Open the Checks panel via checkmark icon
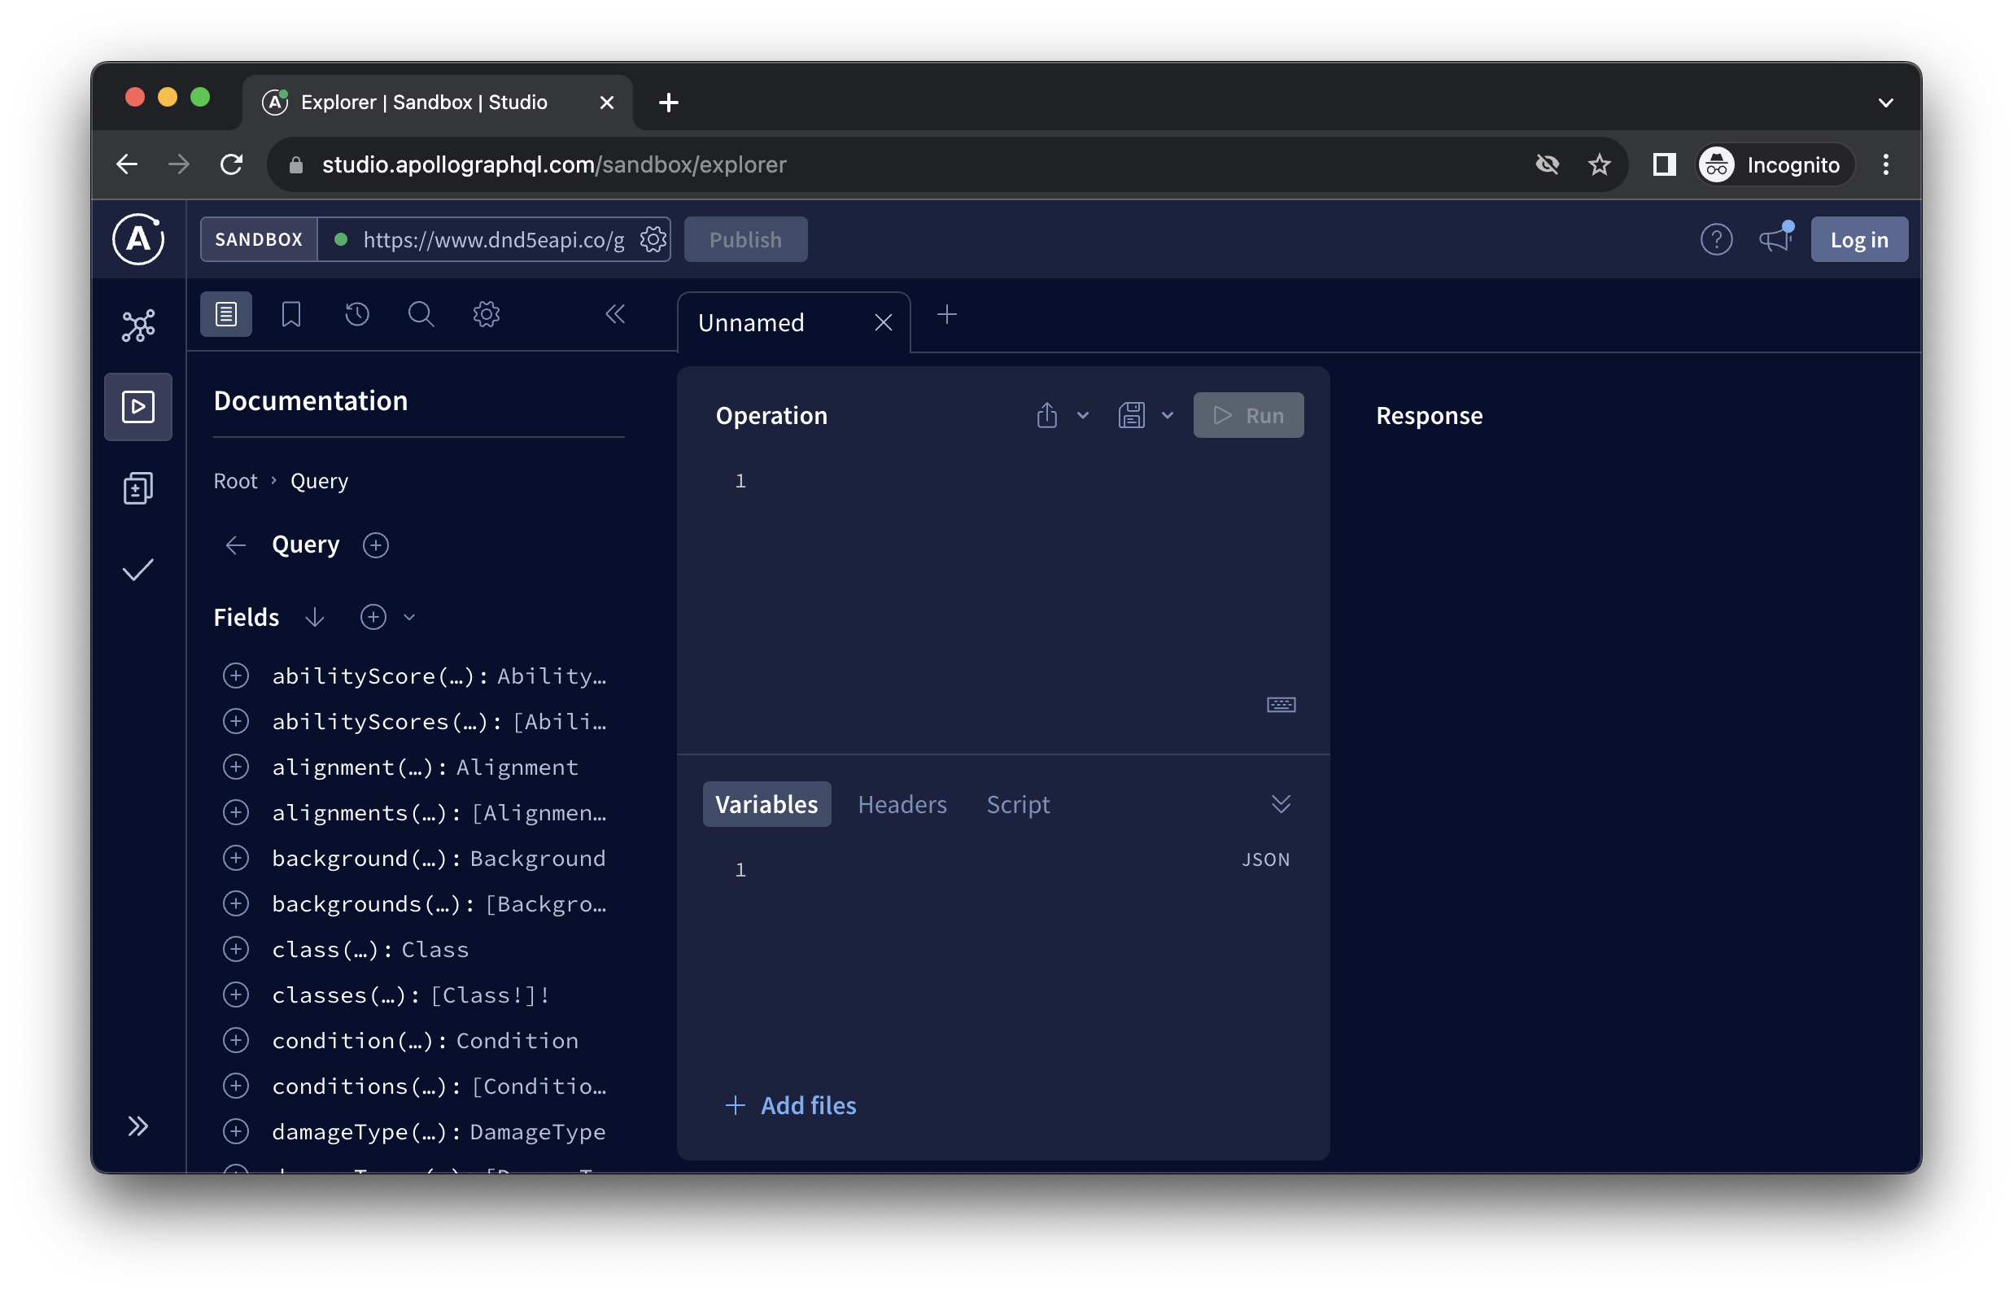 [x=138, y=570]
